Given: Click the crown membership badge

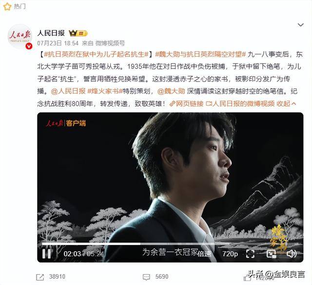Looking at the screenshot, I should pos(78,33).
